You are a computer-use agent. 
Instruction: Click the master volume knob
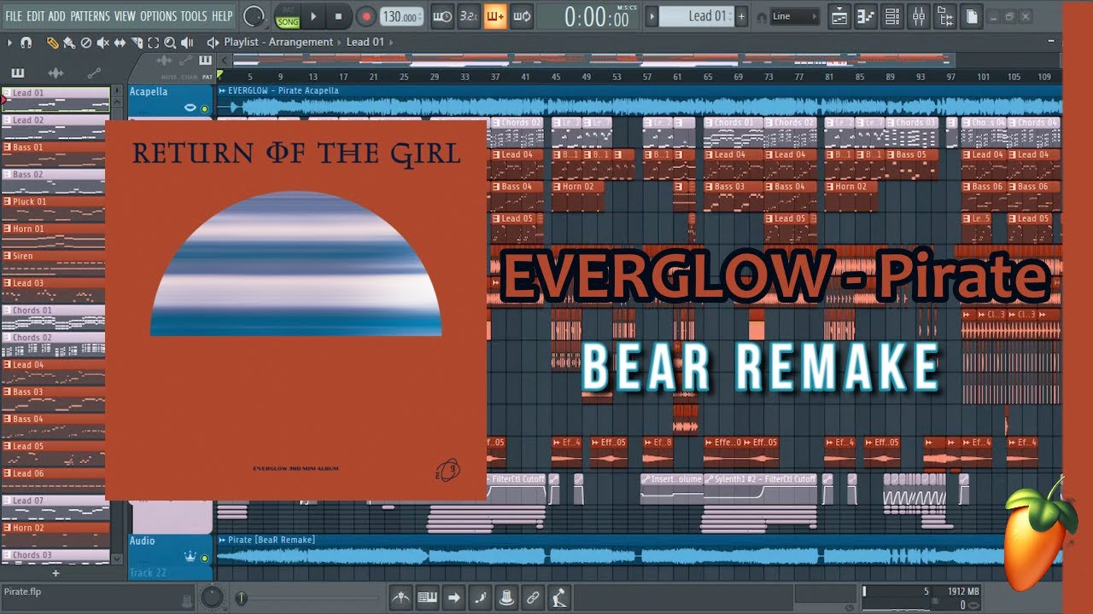coord(254,16)
